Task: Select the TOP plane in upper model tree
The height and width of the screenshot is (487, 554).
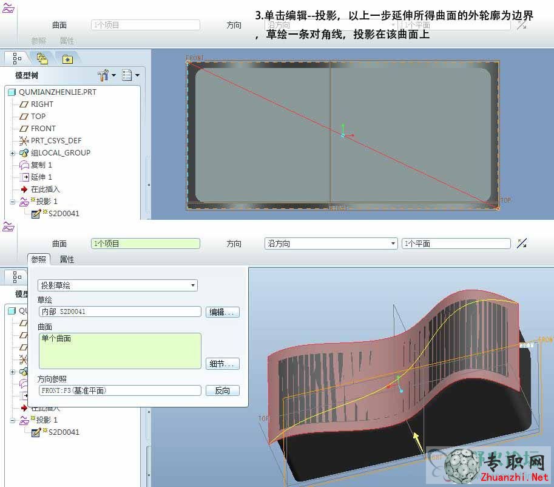Action: pos(38,117)
